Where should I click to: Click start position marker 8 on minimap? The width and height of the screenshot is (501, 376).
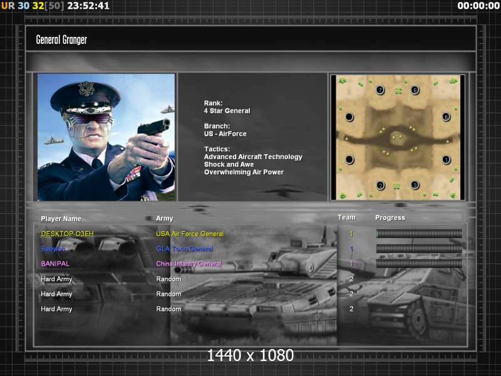[x=415, y=90]
